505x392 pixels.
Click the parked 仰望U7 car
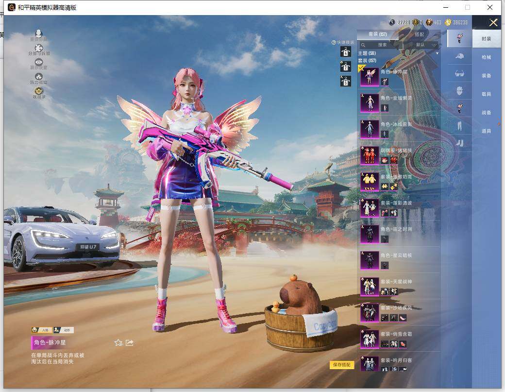(61, 239)
